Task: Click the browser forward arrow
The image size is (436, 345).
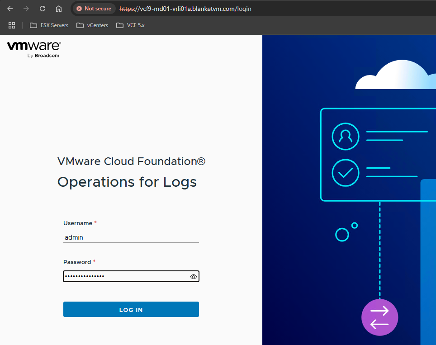Action: (x=26, y=9)
